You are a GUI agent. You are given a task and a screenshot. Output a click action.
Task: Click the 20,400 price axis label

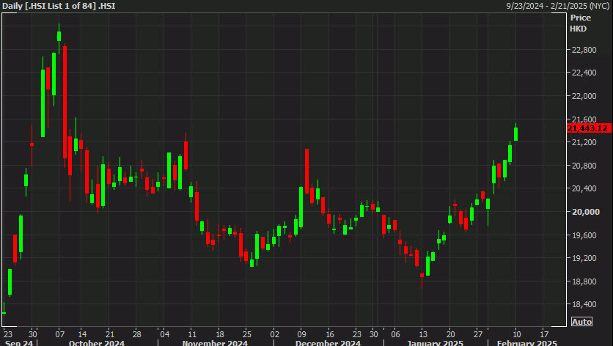click(x=584, y=188)
